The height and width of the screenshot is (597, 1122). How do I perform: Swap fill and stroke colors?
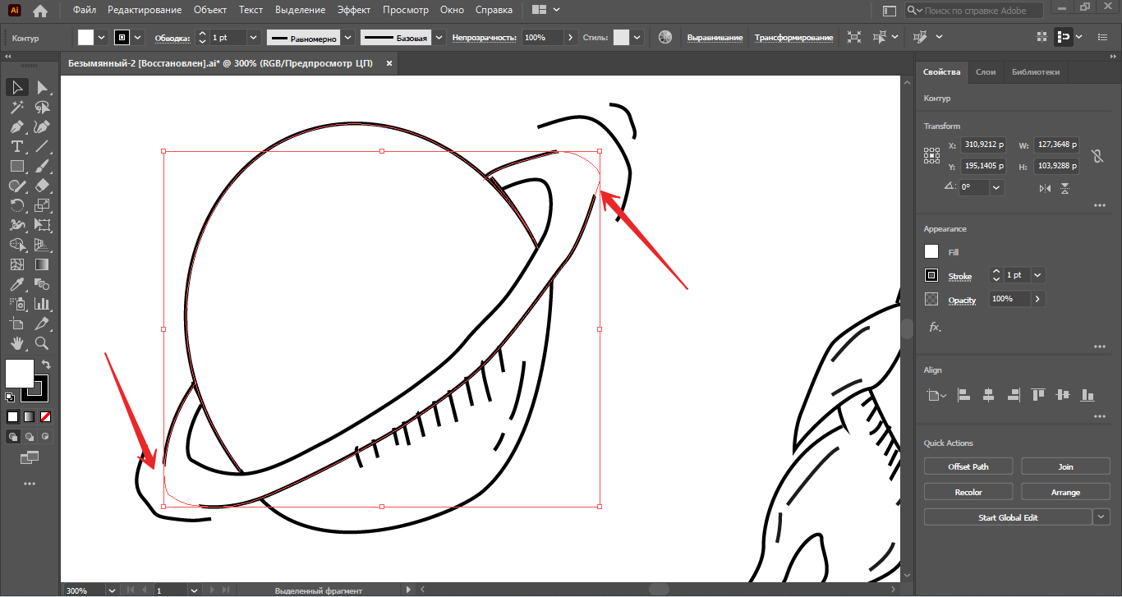[x=46, y=365]
